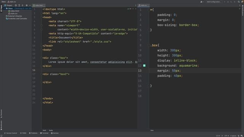The width and height of the screenshot is (244, 137).
Task: Click the link rel="stylesheet" line
Action: [80, 41]
